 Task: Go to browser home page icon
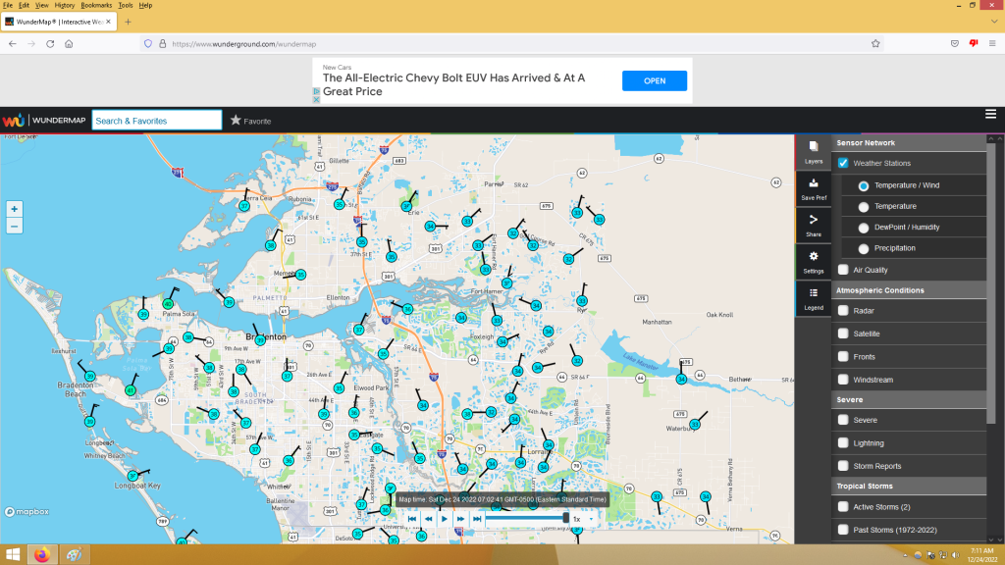point(69,43)
